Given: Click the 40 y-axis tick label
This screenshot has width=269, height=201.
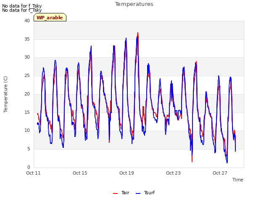Looking at the screenshot, I should pos(27,21).
